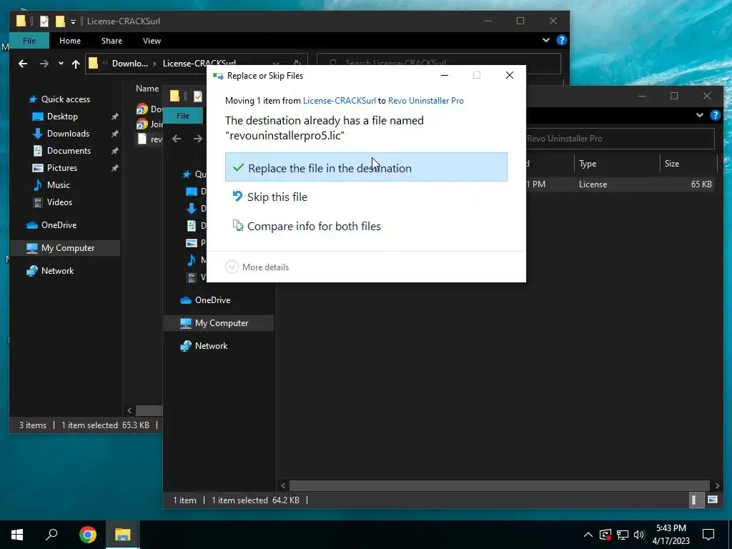Viewport: 732px width, 549px height.
Task: Open the dropdown arrow after Downlo... breadcrumb
Action: pyautogui.click(x=155, y=64)
